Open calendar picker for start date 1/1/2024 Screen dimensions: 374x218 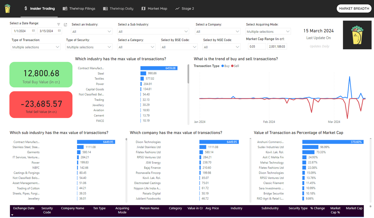coord(33,31)
